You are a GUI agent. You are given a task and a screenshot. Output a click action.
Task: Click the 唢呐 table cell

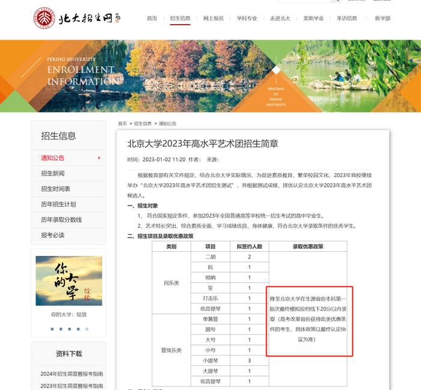pyautogui.click(x=210, y=278)
